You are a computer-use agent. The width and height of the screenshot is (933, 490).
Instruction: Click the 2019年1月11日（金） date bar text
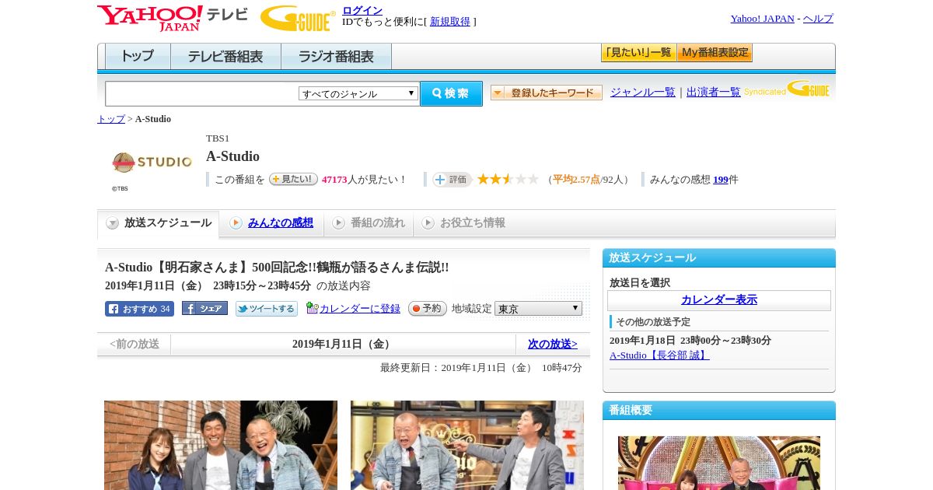point(343,345)
